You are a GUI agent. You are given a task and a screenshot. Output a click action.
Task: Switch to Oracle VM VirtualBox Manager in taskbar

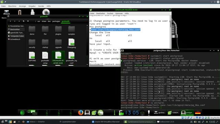coord(106,122)
